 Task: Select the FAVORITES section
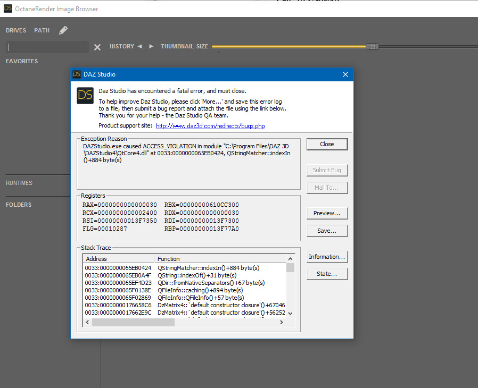22,61
